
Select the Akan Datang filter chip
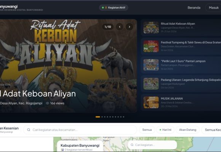pyautogui.click(x=187, y=130)
